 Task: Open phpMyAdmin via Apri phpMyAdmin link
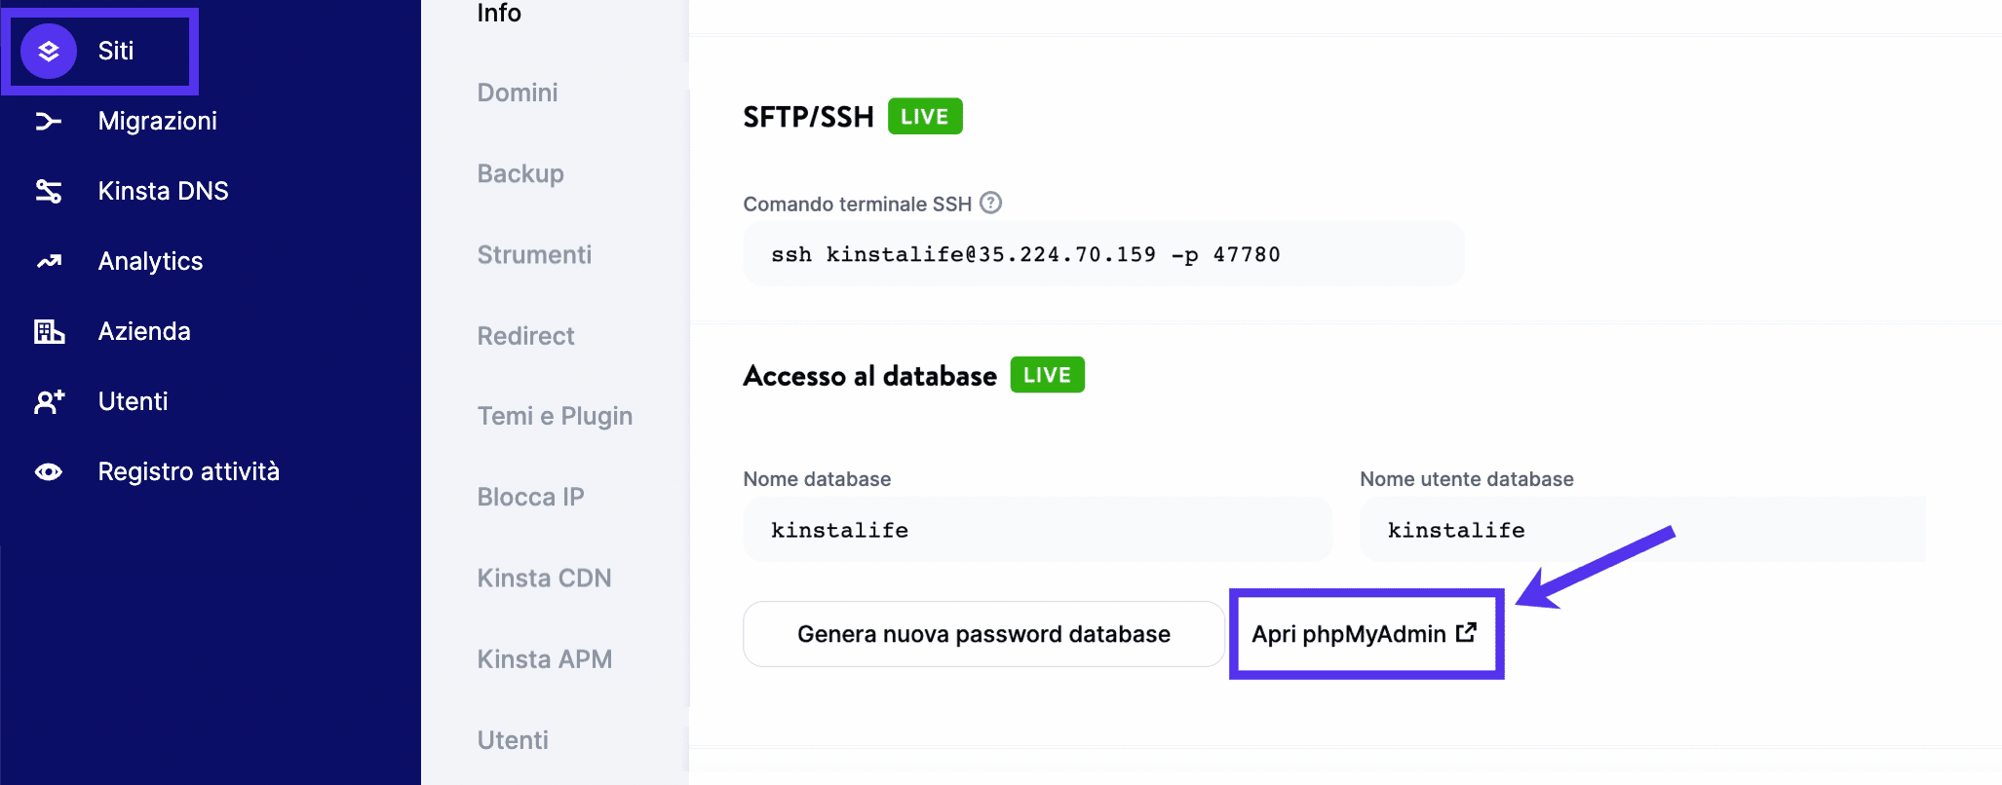1365,634
